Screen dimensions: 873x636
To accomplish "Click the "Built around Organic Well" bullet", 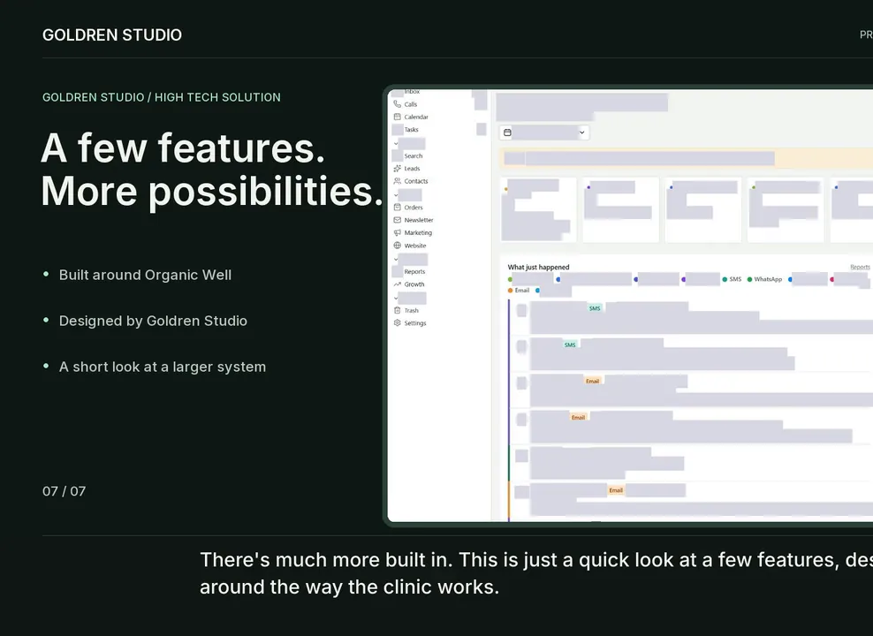I will 145,275.
